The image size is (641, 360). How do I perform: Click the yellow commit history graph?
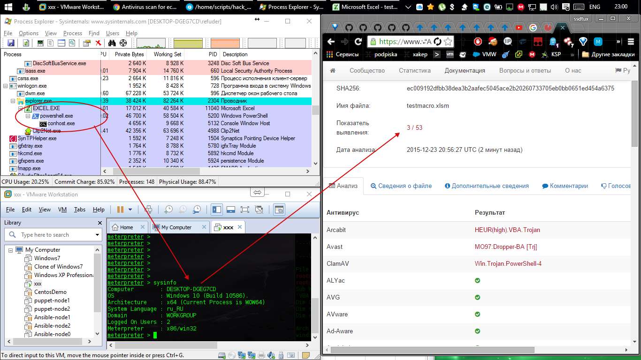click(x=188, y=43)
